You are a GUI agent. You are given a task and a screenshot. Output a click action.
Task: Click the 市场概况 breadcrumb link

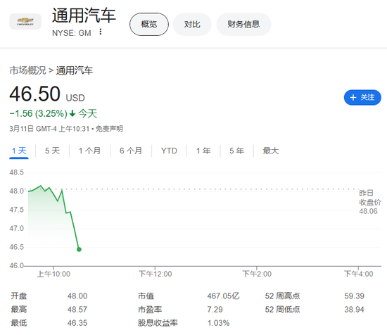coord(27,70)
